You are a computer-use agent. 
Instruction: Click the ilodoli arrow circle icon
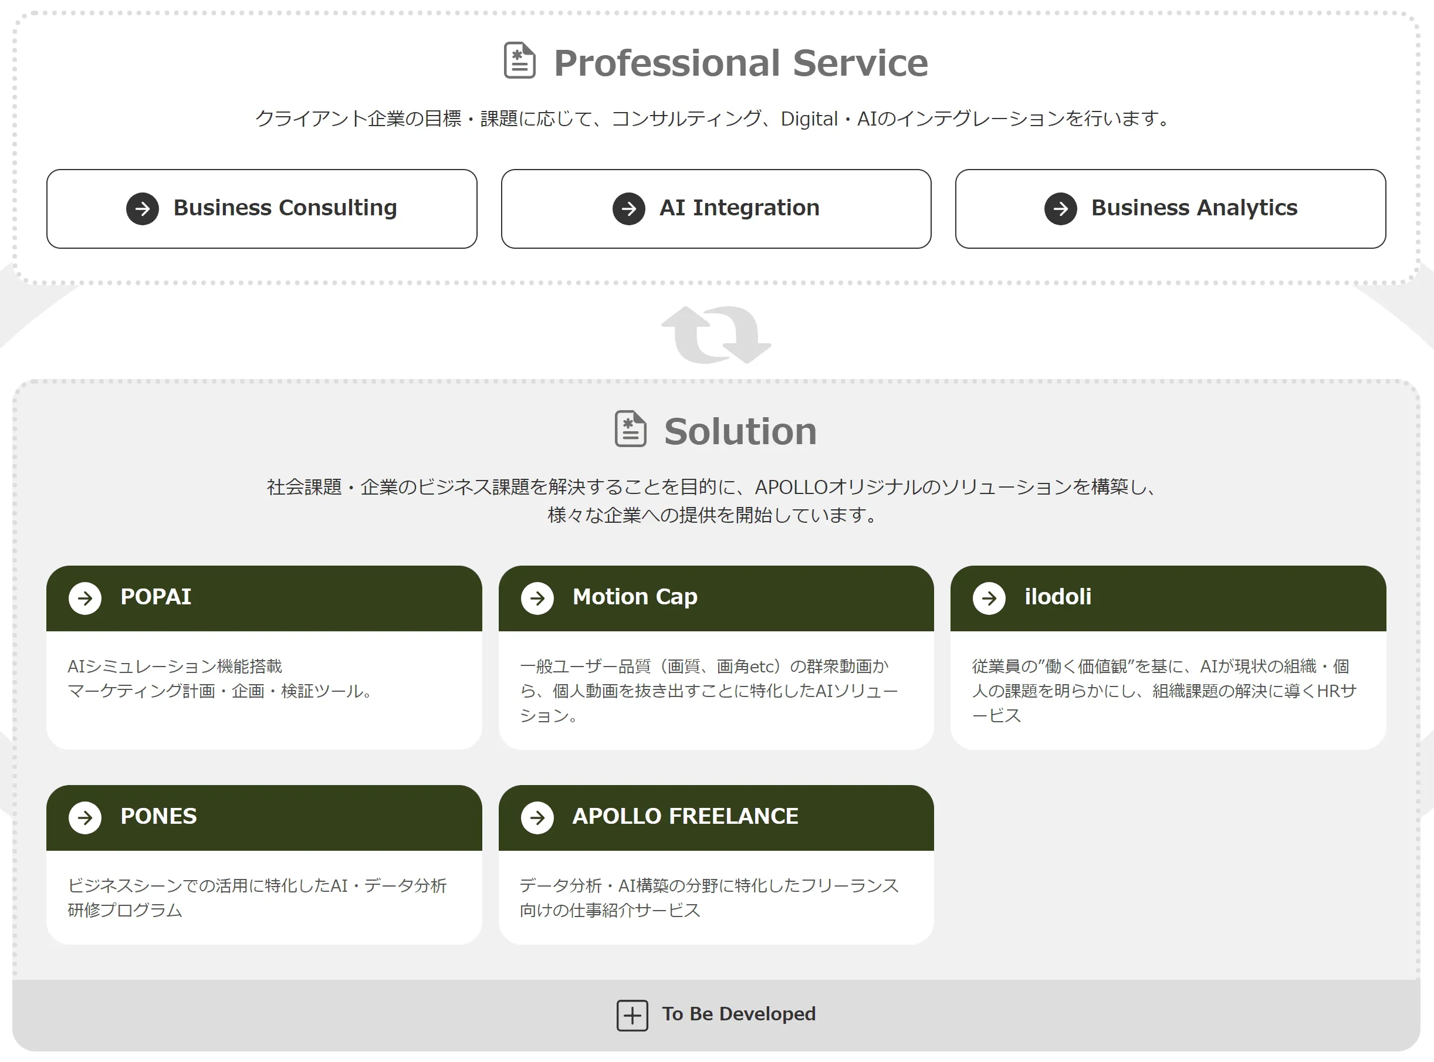click(x=989, y=598)
